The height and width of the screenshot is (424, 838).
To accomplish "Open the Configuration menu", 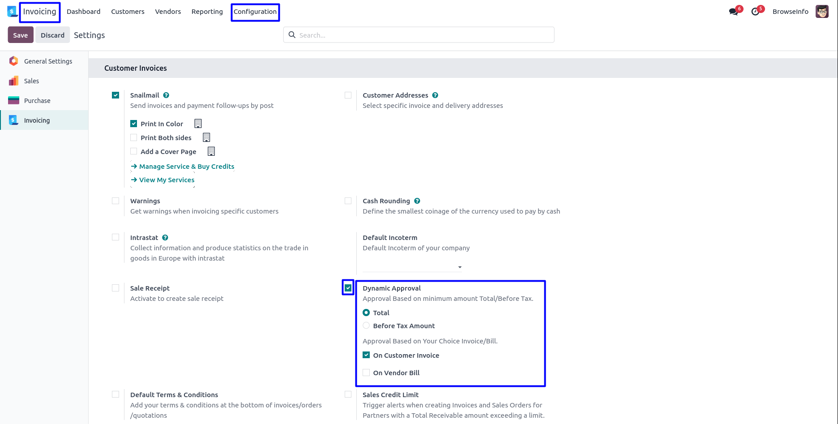I will 255,12.
